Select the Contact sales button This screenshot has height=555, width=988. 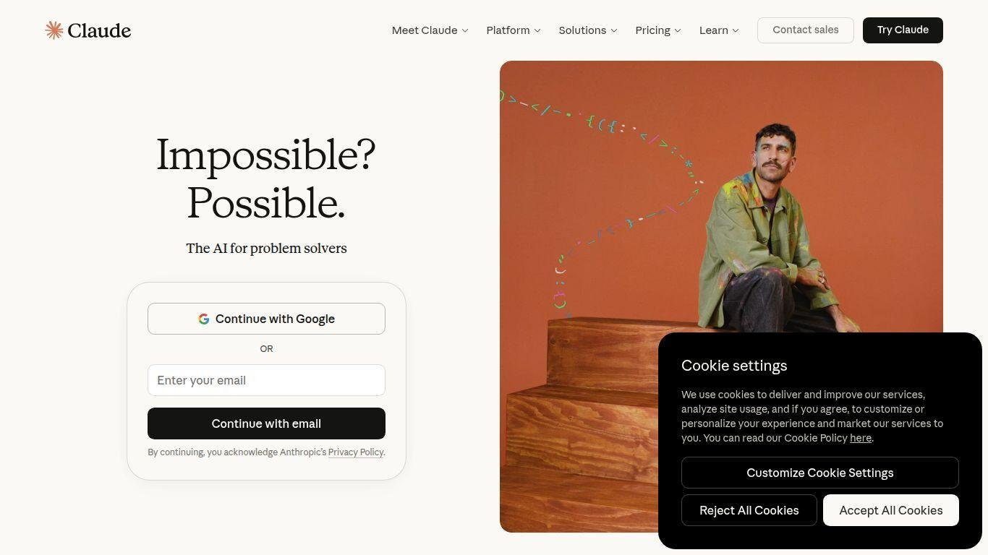coord(806,30)
